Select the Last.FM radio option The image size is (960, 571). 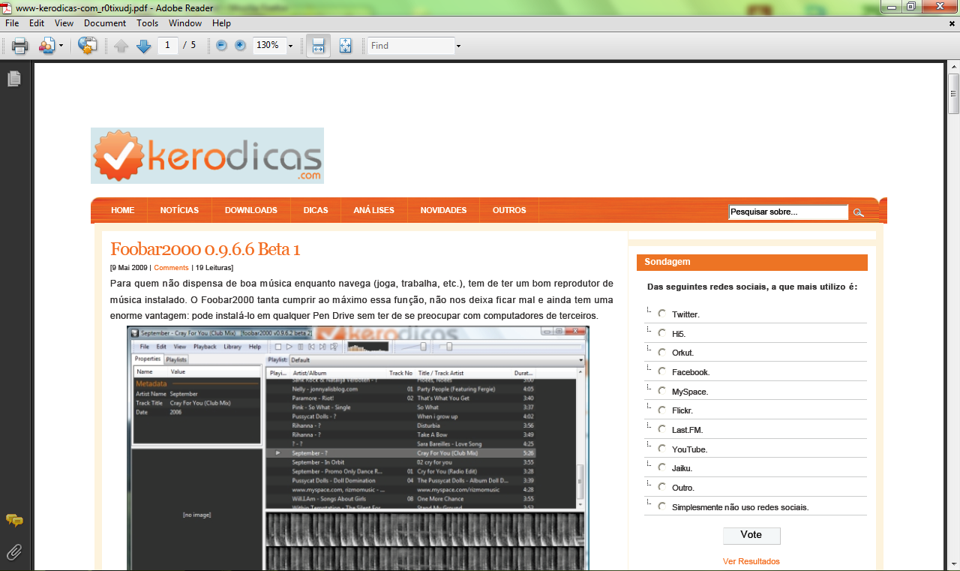[661, 429]
